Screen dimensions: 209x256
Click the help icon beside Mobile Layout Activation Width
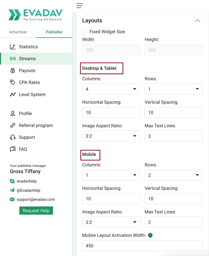pyautogui.click(x=150, y=235)
